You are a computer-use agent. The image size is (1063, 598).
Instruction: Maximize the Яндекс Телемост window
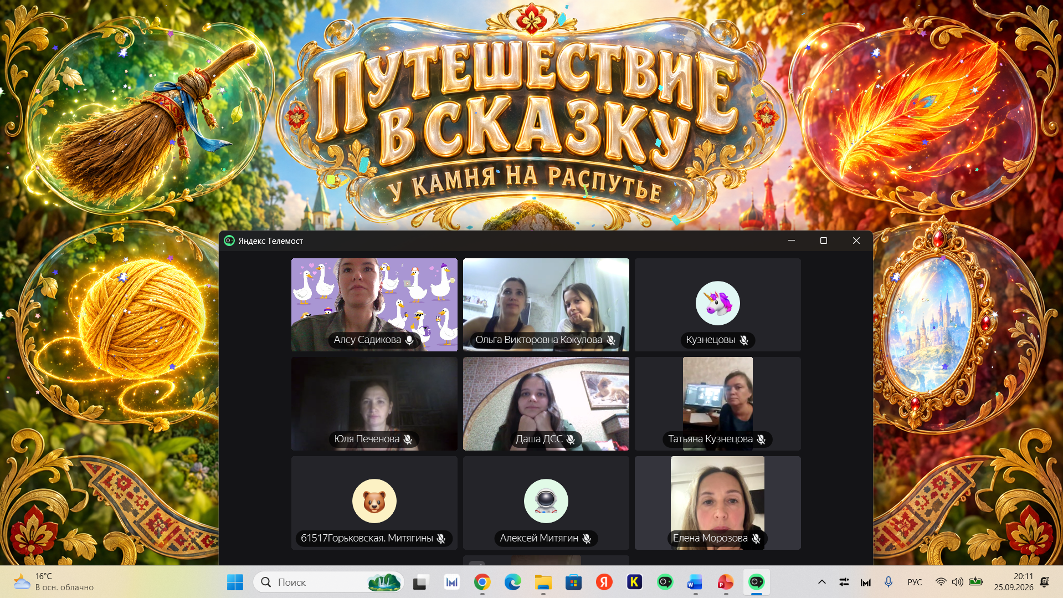point(824,241)
